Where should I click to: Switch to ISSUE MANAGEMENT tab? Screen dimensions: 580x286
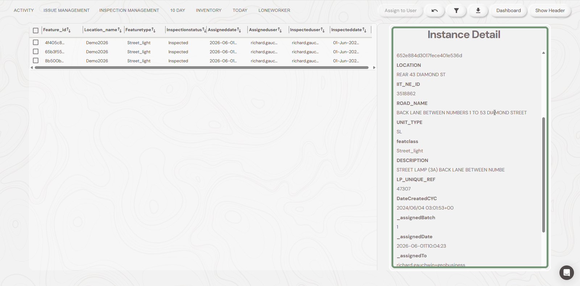pos(66,11)
